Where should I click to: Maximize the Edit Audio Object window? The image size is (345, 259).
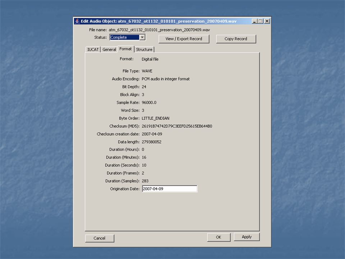261,21
